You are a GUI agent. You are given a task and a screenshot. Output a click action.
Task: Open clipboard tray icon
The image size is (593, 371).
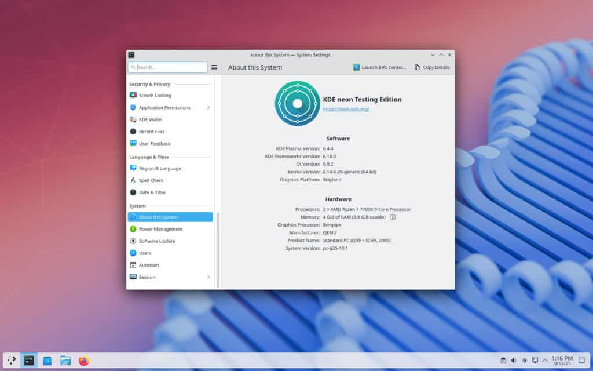click(503, 361)
